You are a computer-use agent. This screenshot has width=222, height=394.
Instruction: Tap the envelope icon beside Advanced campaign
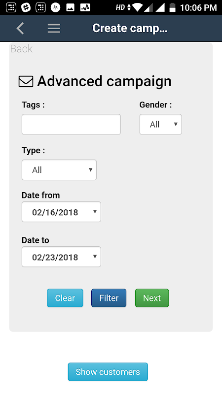(26, 82)
